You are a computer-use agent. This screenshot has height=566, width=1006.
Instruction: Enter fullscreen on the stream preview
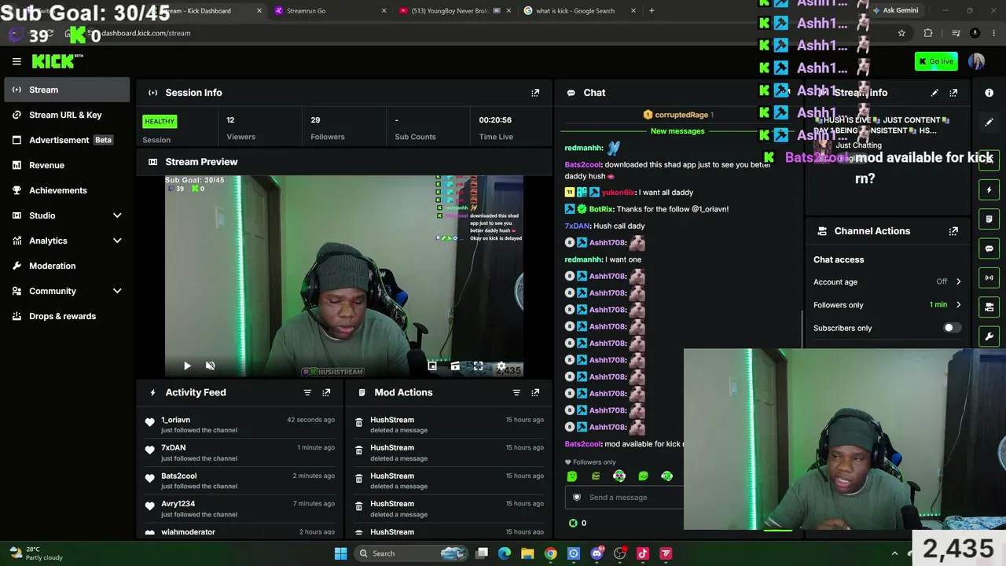point(478,366)
